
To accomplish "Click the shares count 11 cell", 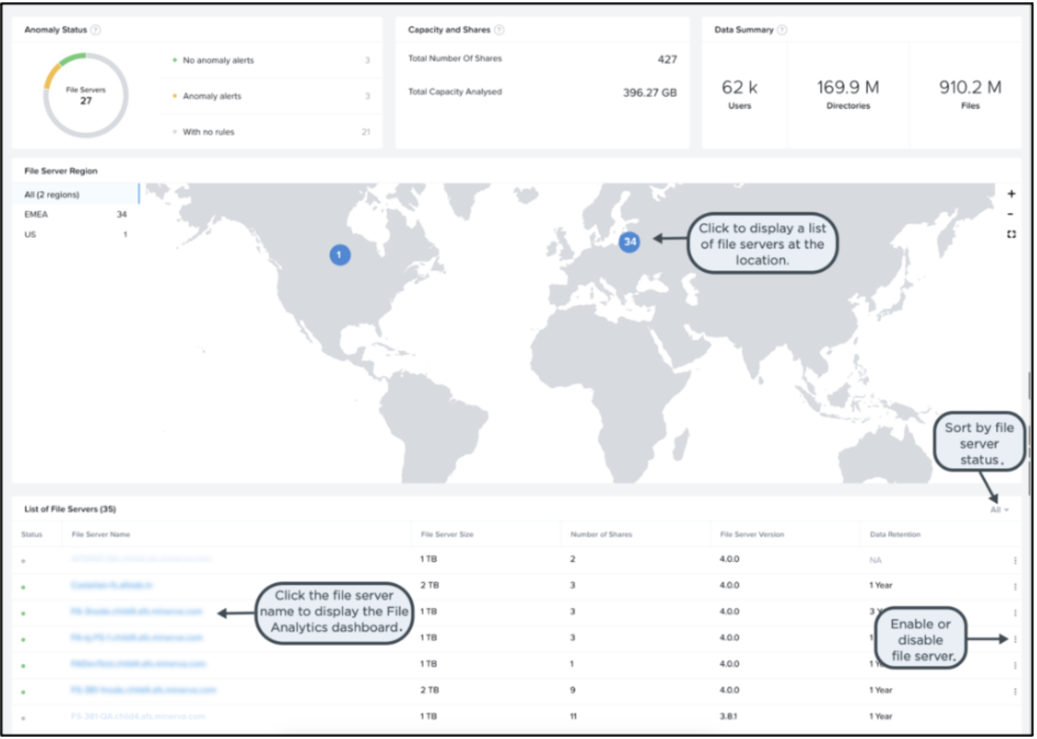I will click(573, 716).
